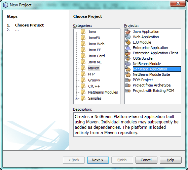Choose the NetBeans Modules category
This screenshot has width=188, height=170.
click(103, 92)
